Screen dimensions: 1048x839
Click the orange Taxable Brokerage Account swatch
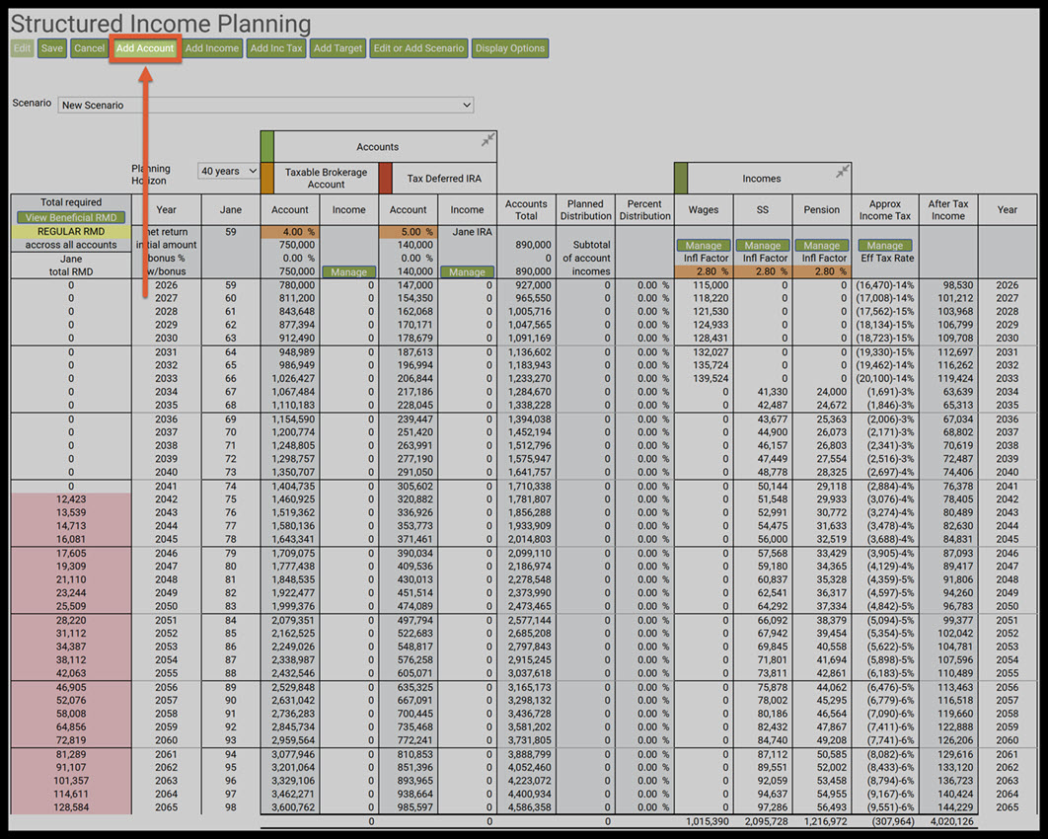point(266,179)
